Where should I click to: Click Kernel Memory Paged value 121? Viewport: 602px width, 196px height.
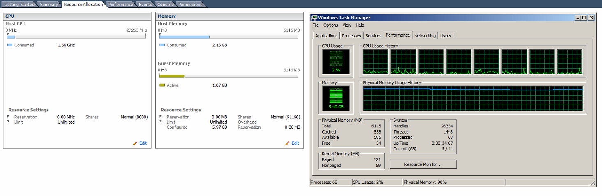coord(378,160)
